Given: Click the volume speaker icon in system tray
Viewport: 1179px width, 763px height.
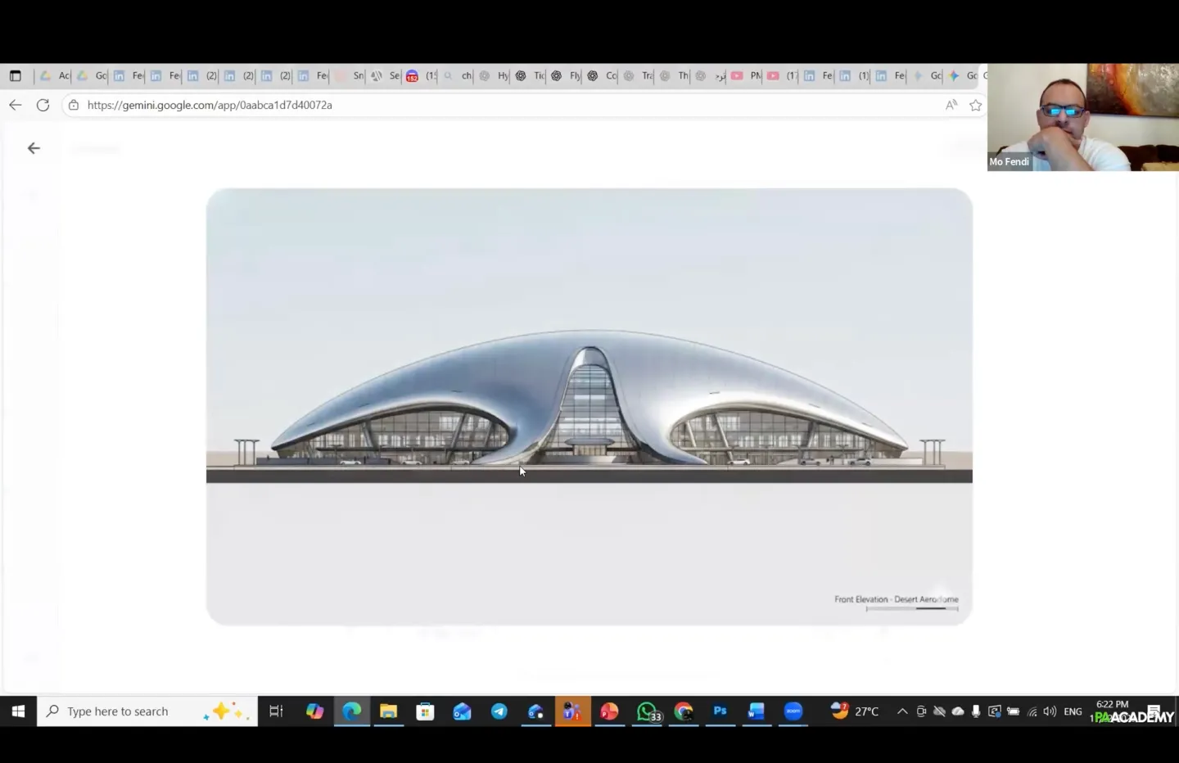Looking at the screenshot, I should (1050, 711).
